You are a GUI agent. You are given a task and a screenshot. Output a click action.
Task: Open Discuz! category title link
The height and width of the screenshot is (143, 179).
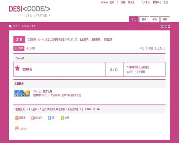pyautogui.click(x=20, y=58)
